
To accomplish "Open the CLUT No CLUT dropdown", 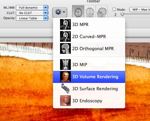I will (32, 13).
